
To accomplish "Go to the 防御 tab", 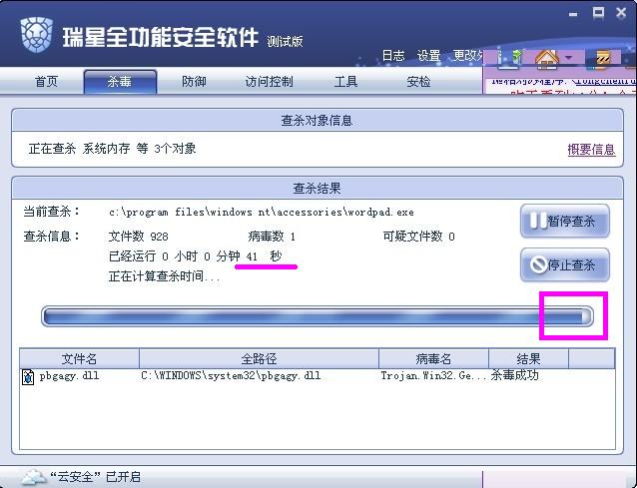I will (194, 82).
